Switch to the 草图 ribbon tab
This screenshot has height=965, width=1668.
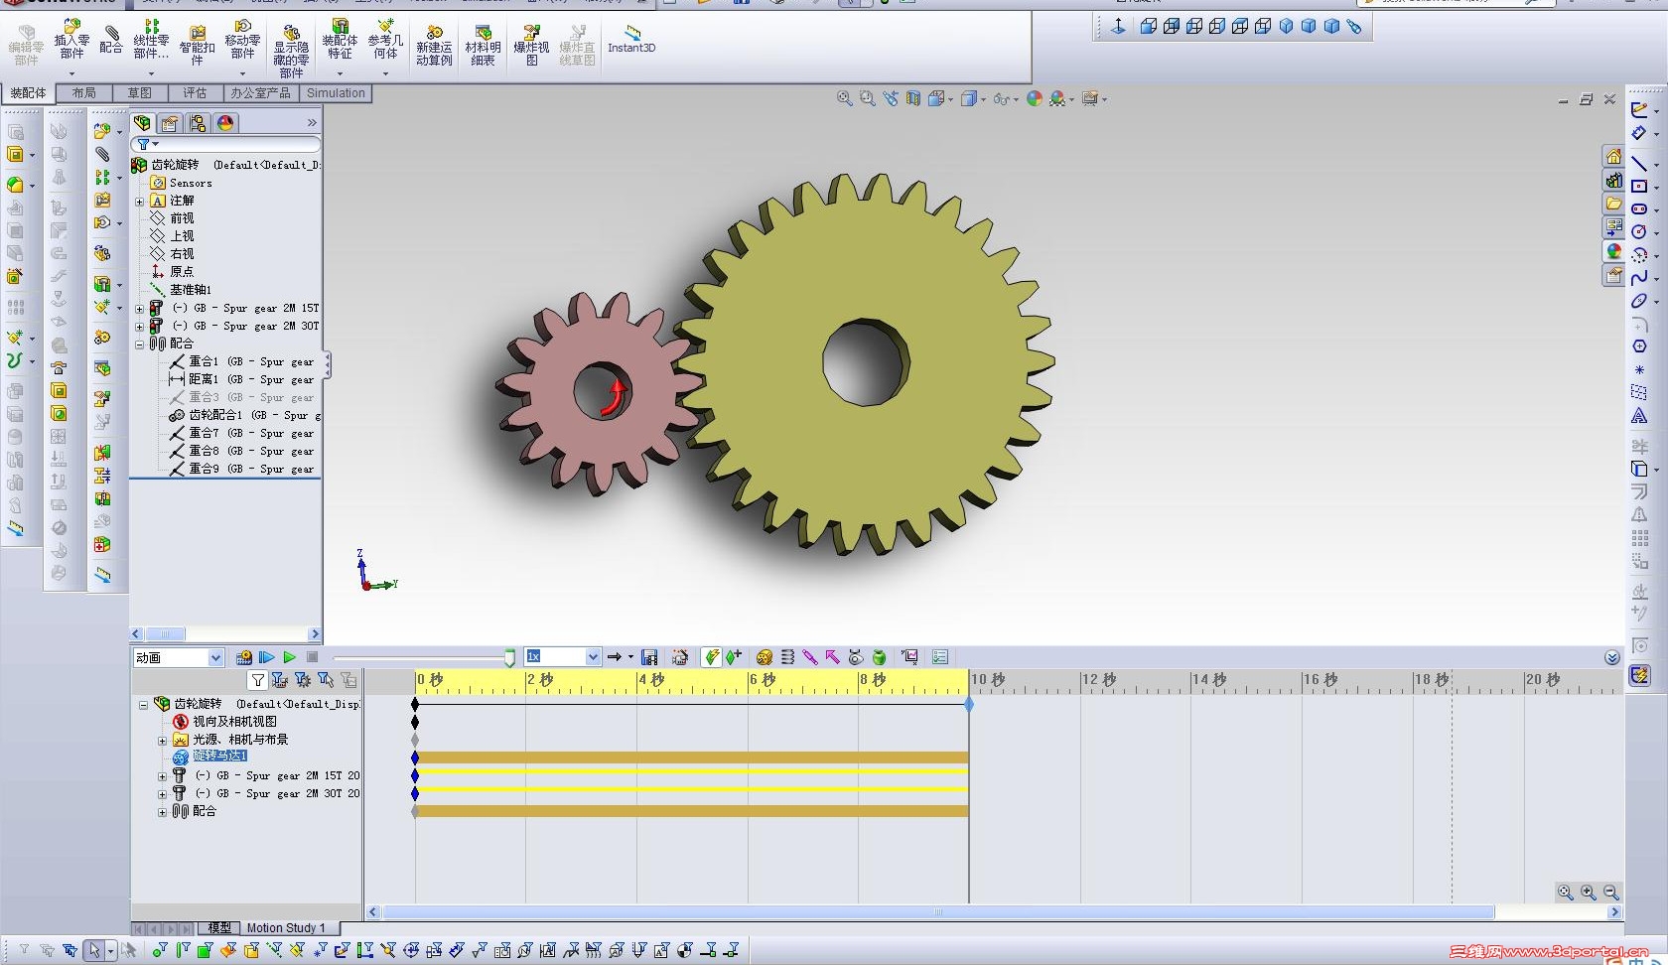coord(140,93)
